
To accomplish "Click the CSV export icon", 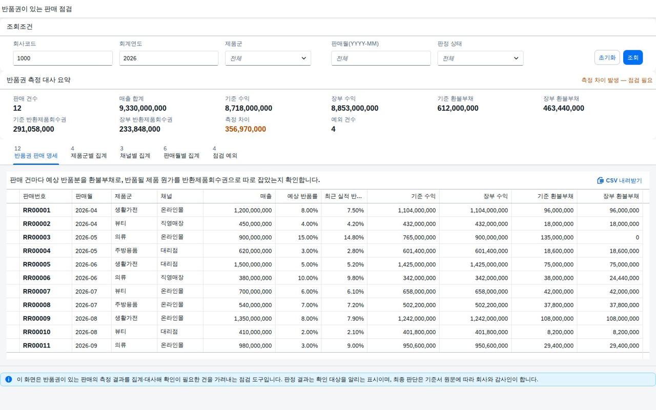I will (600, 180).
